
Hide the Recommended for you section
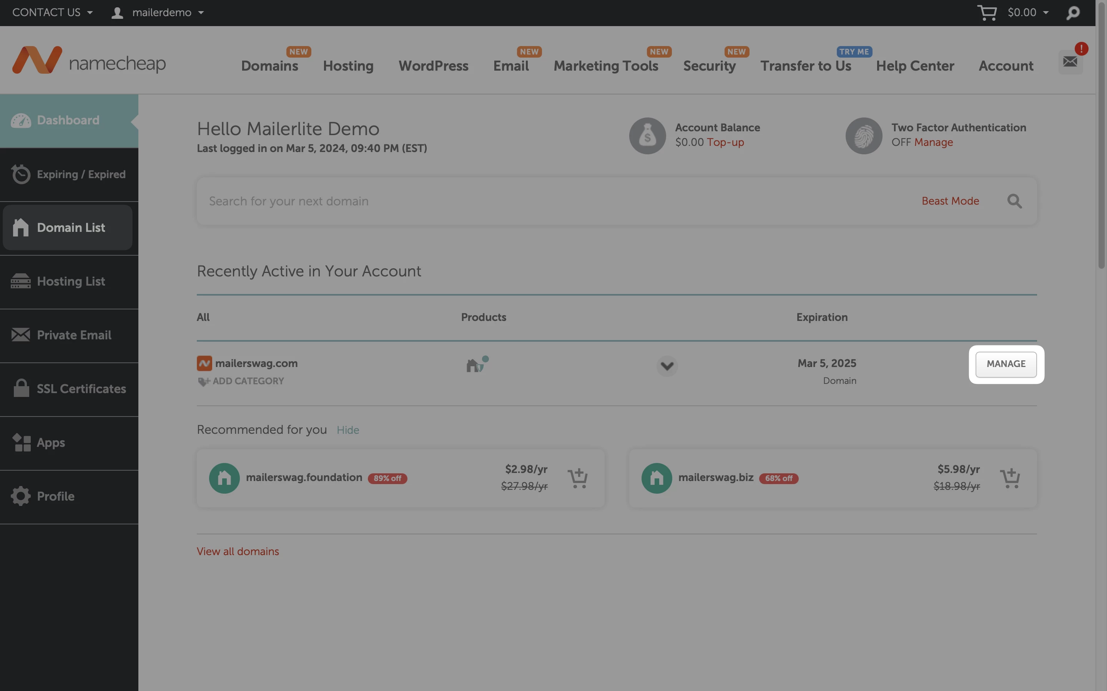coord(347,430)
